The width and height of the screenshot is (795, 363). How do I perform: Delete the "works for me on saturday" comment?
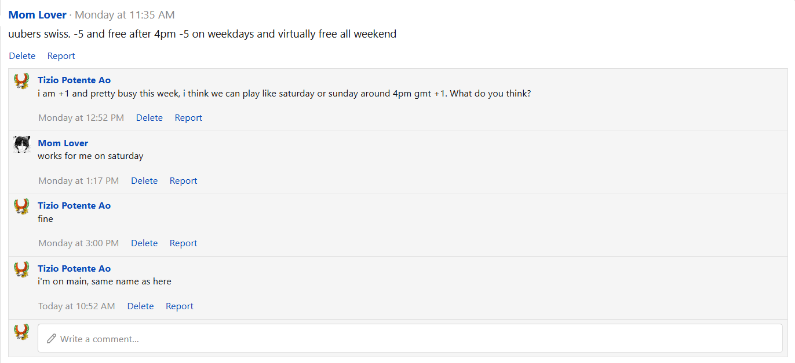tap(144, 181)
